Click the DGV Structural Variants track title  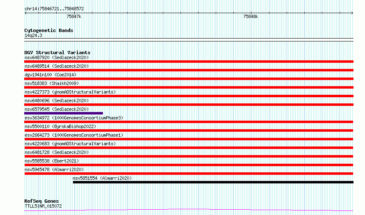point(57,53)
